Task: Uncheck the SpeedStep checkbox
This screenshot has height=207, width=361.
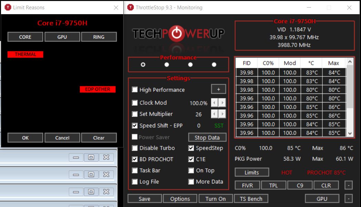Action: (191, 148)
